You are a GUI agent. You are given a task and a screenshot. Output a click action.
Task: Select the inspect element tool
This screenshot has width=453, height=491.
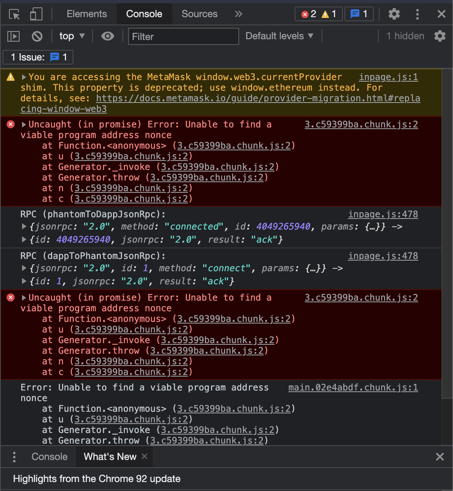tap(13, 13)
